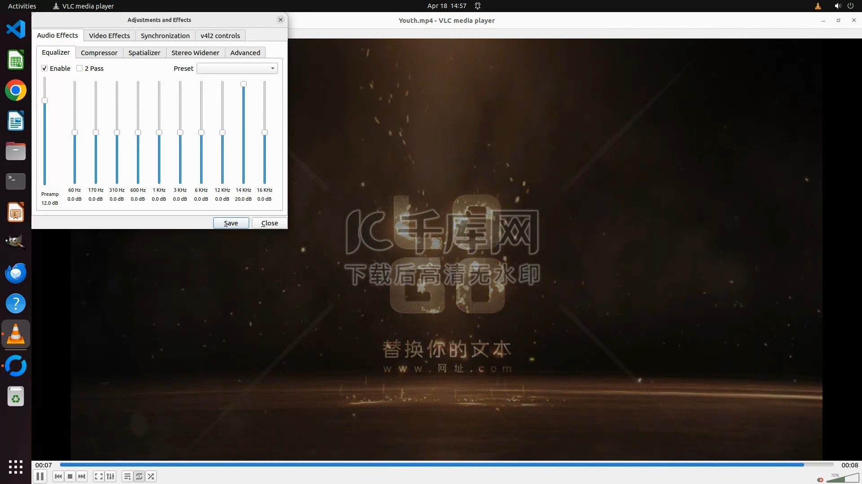
Task: Click the previous media button
Action: click(x=58, y=476)
